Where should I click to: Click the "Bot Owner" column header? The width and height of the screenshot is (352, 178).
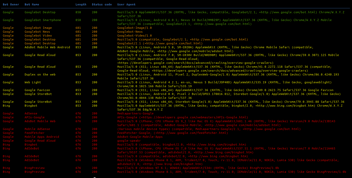[11, 4]
